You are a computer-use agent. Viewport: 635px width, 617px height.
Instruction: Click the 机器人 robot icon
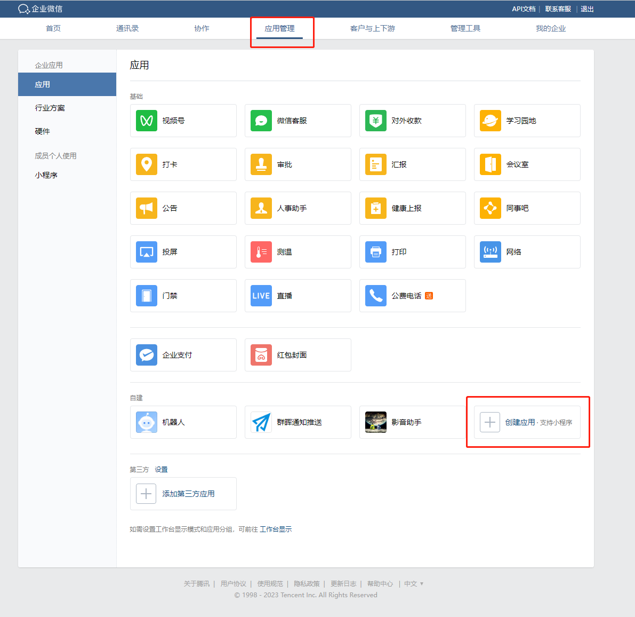pos(147,422)
